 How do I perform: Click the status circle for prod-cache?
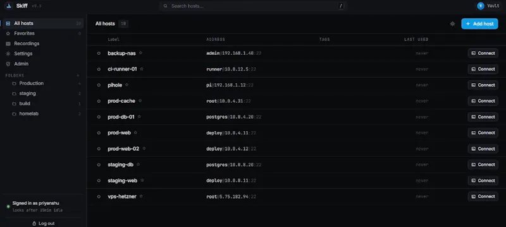(99, 101)
